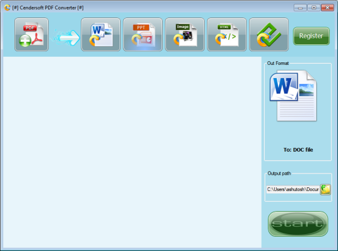Select PDF to HTML conversion icon
Viewport: 338px width, 251px height.
pos(227,34)
